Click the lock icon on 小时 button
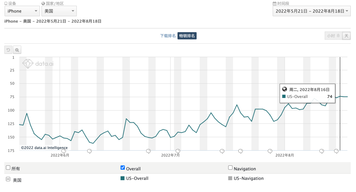The image size is (356, 192). point(338,36)
